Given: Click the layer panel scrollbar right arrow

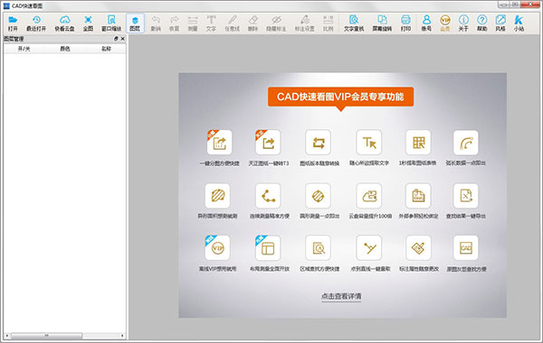Looking at the screenshot, I should pyautogui.click(x=122, y=336).
